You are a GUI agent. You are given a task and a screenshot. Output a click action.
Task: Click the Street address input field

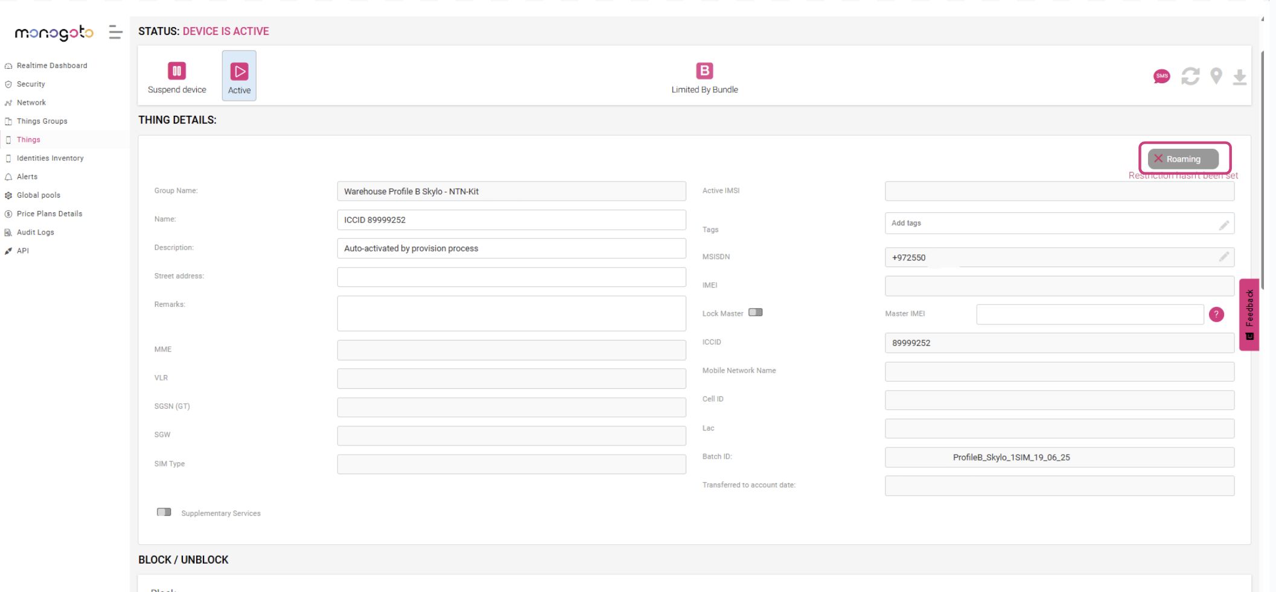click(511, 277)
